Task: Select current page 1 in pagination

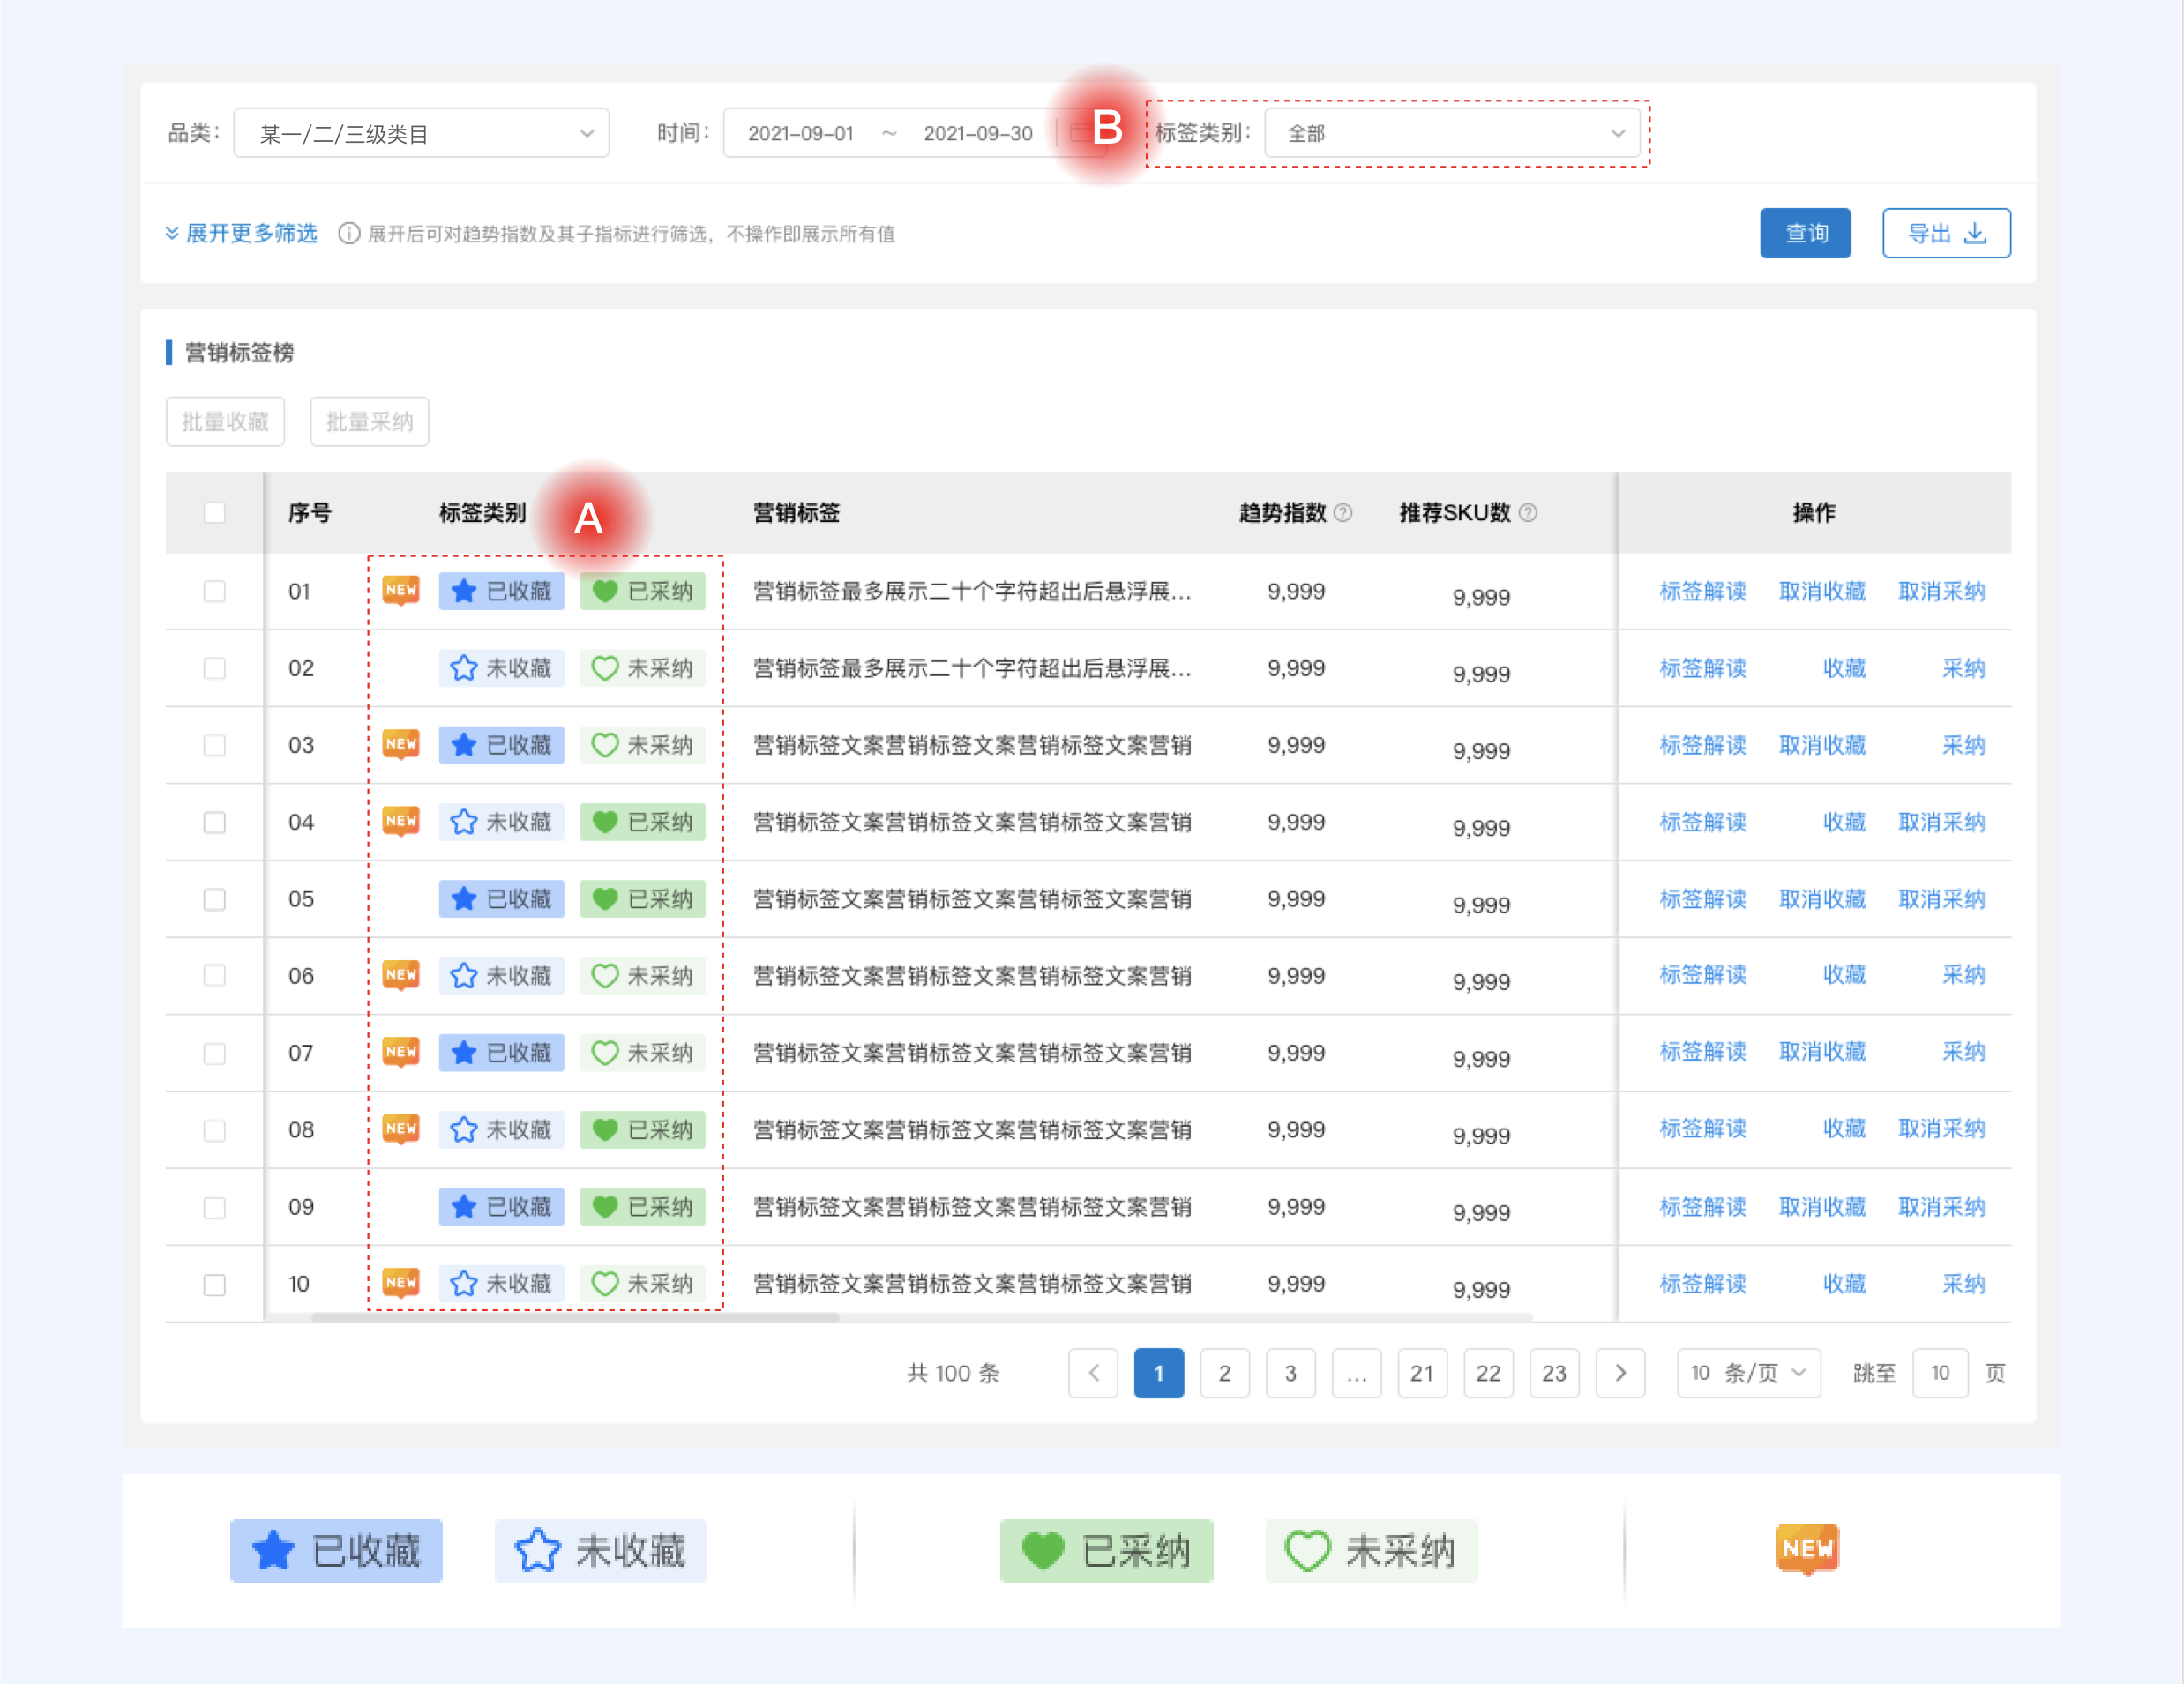Action: click(1158, 1372)
